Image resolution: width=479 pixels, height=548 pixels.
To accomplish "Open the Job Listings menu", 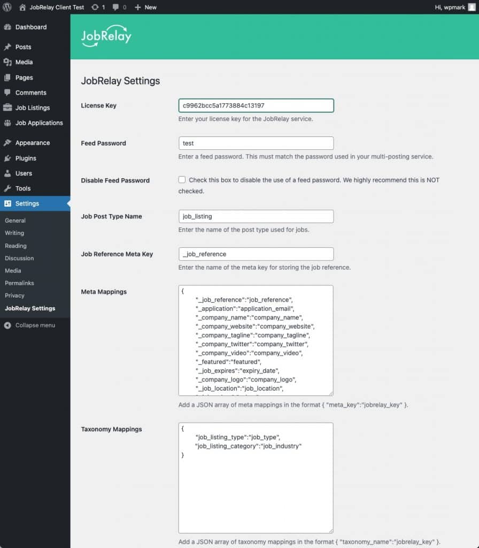I will click(x=35, y=108).
